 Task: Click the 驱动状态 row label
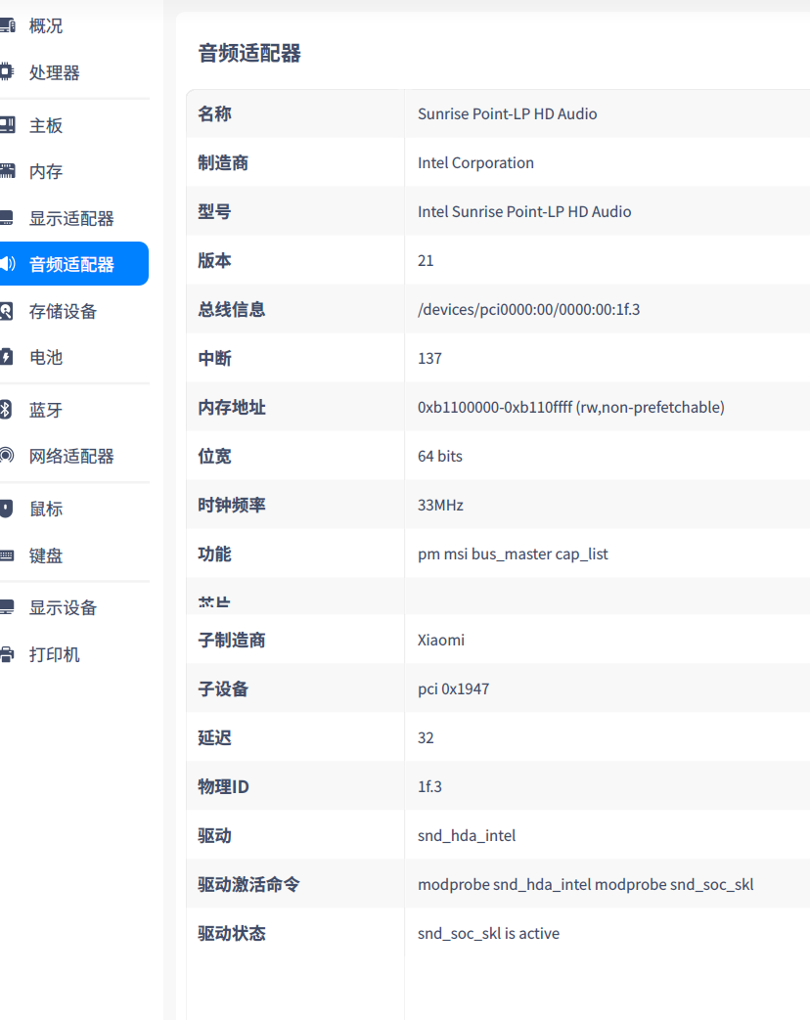point(232,934)
